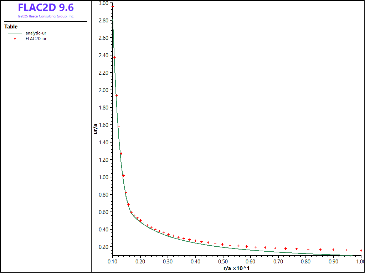
Task: Click the Itasca Consulting Group copyright text
Action: (x=46, y=16)
